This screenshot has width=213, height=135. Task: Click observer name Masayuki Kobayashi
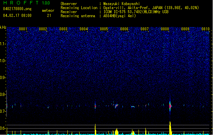(122, 4)
